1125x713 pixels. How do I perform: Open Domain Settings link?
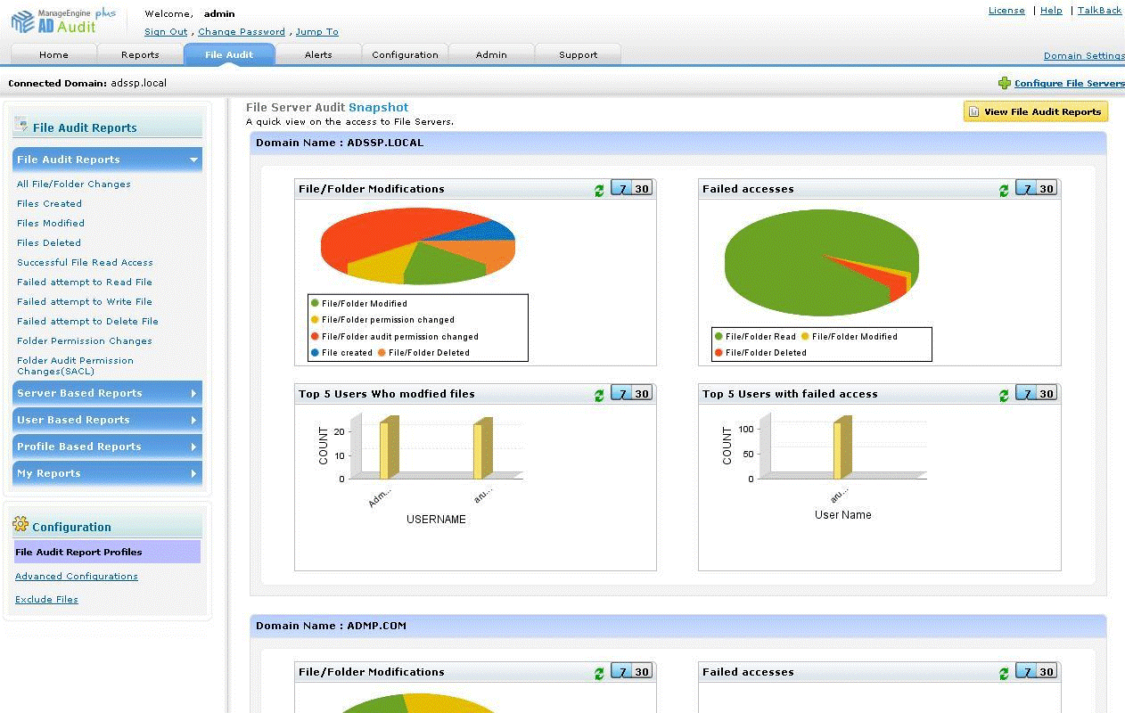click(1084, 55)
